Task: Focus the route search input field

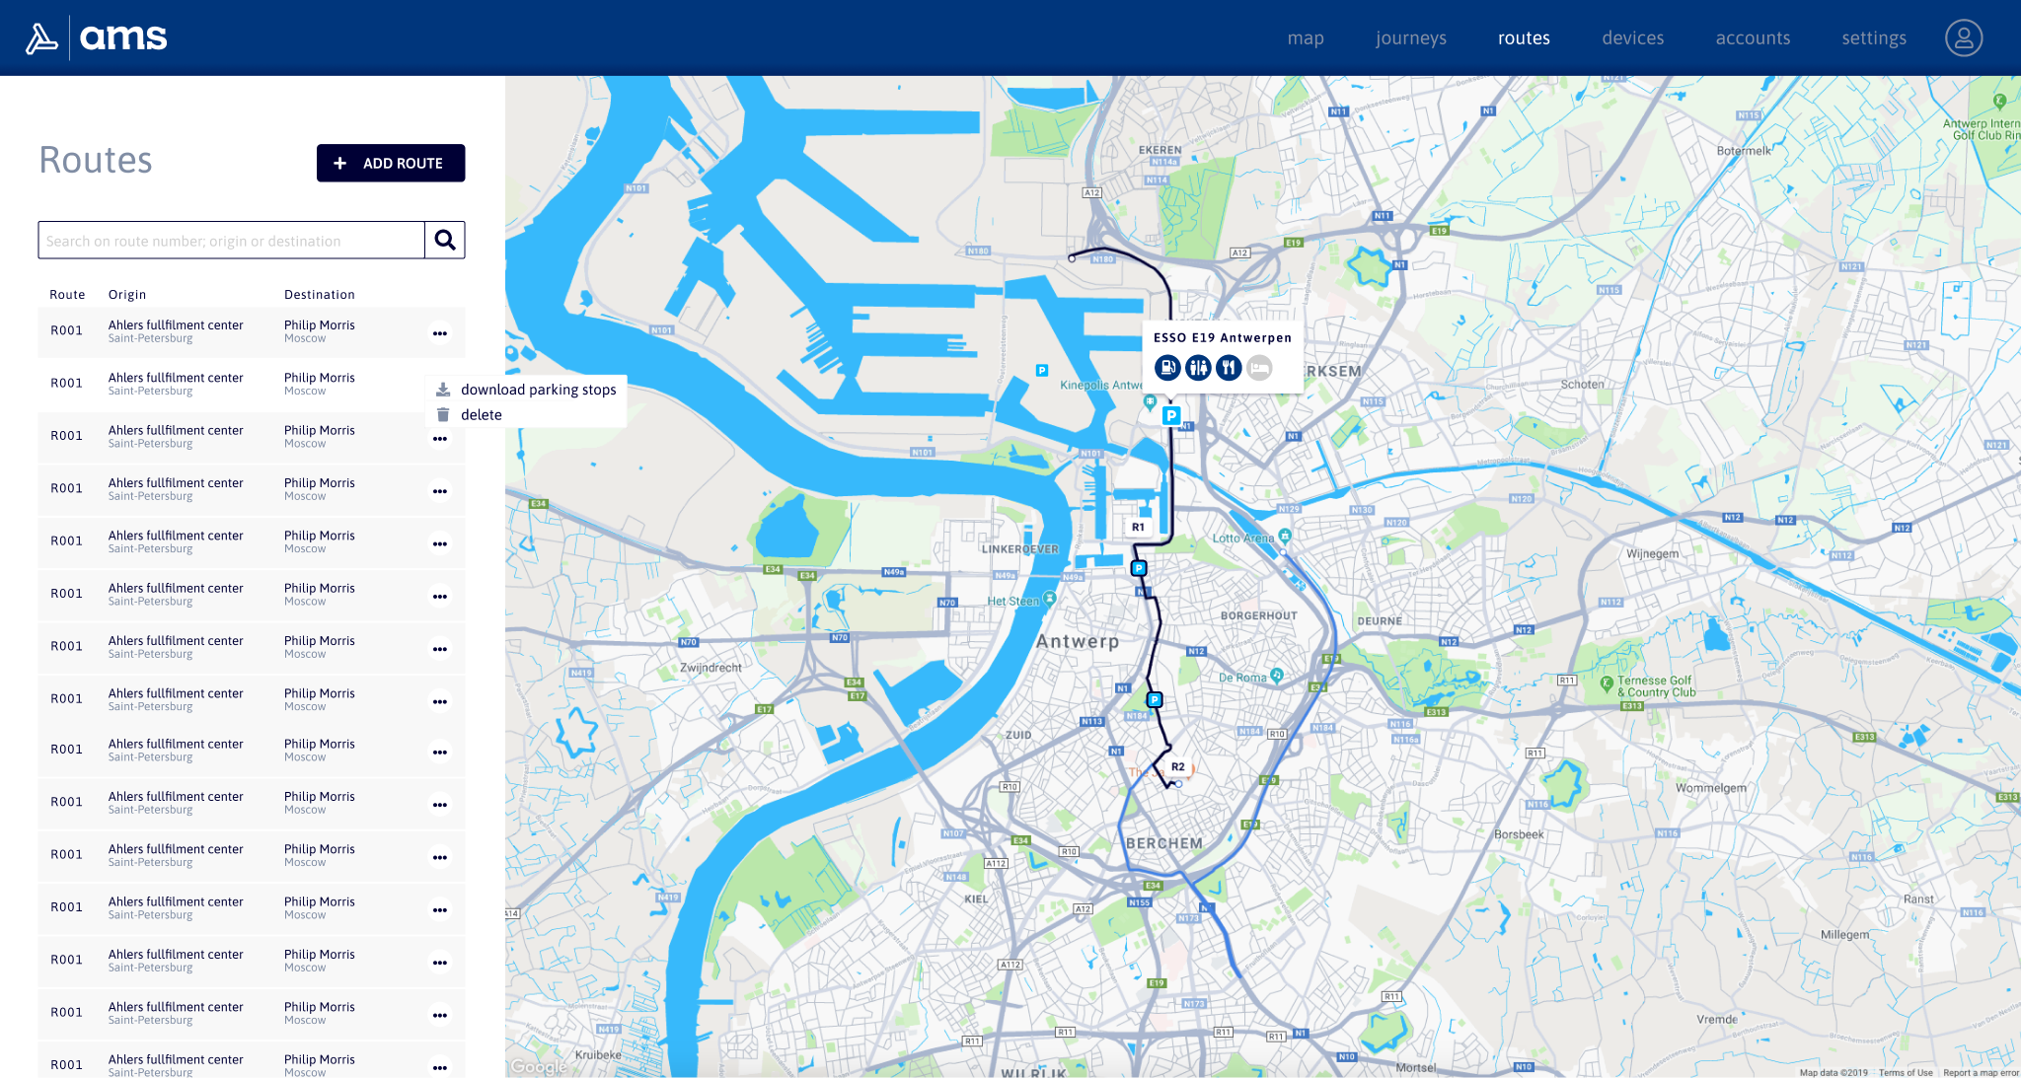Action: click(232, 240)
